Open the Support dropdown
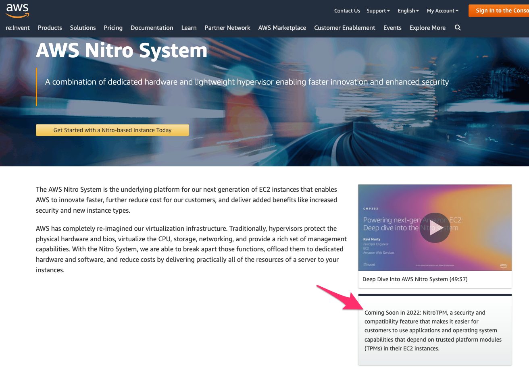This screenshot has width=529, height=371. pos(377,10)
